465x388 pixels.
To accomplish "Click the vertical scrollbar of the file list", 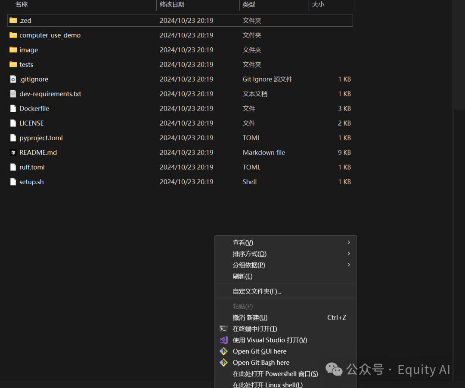I will 459,55.
